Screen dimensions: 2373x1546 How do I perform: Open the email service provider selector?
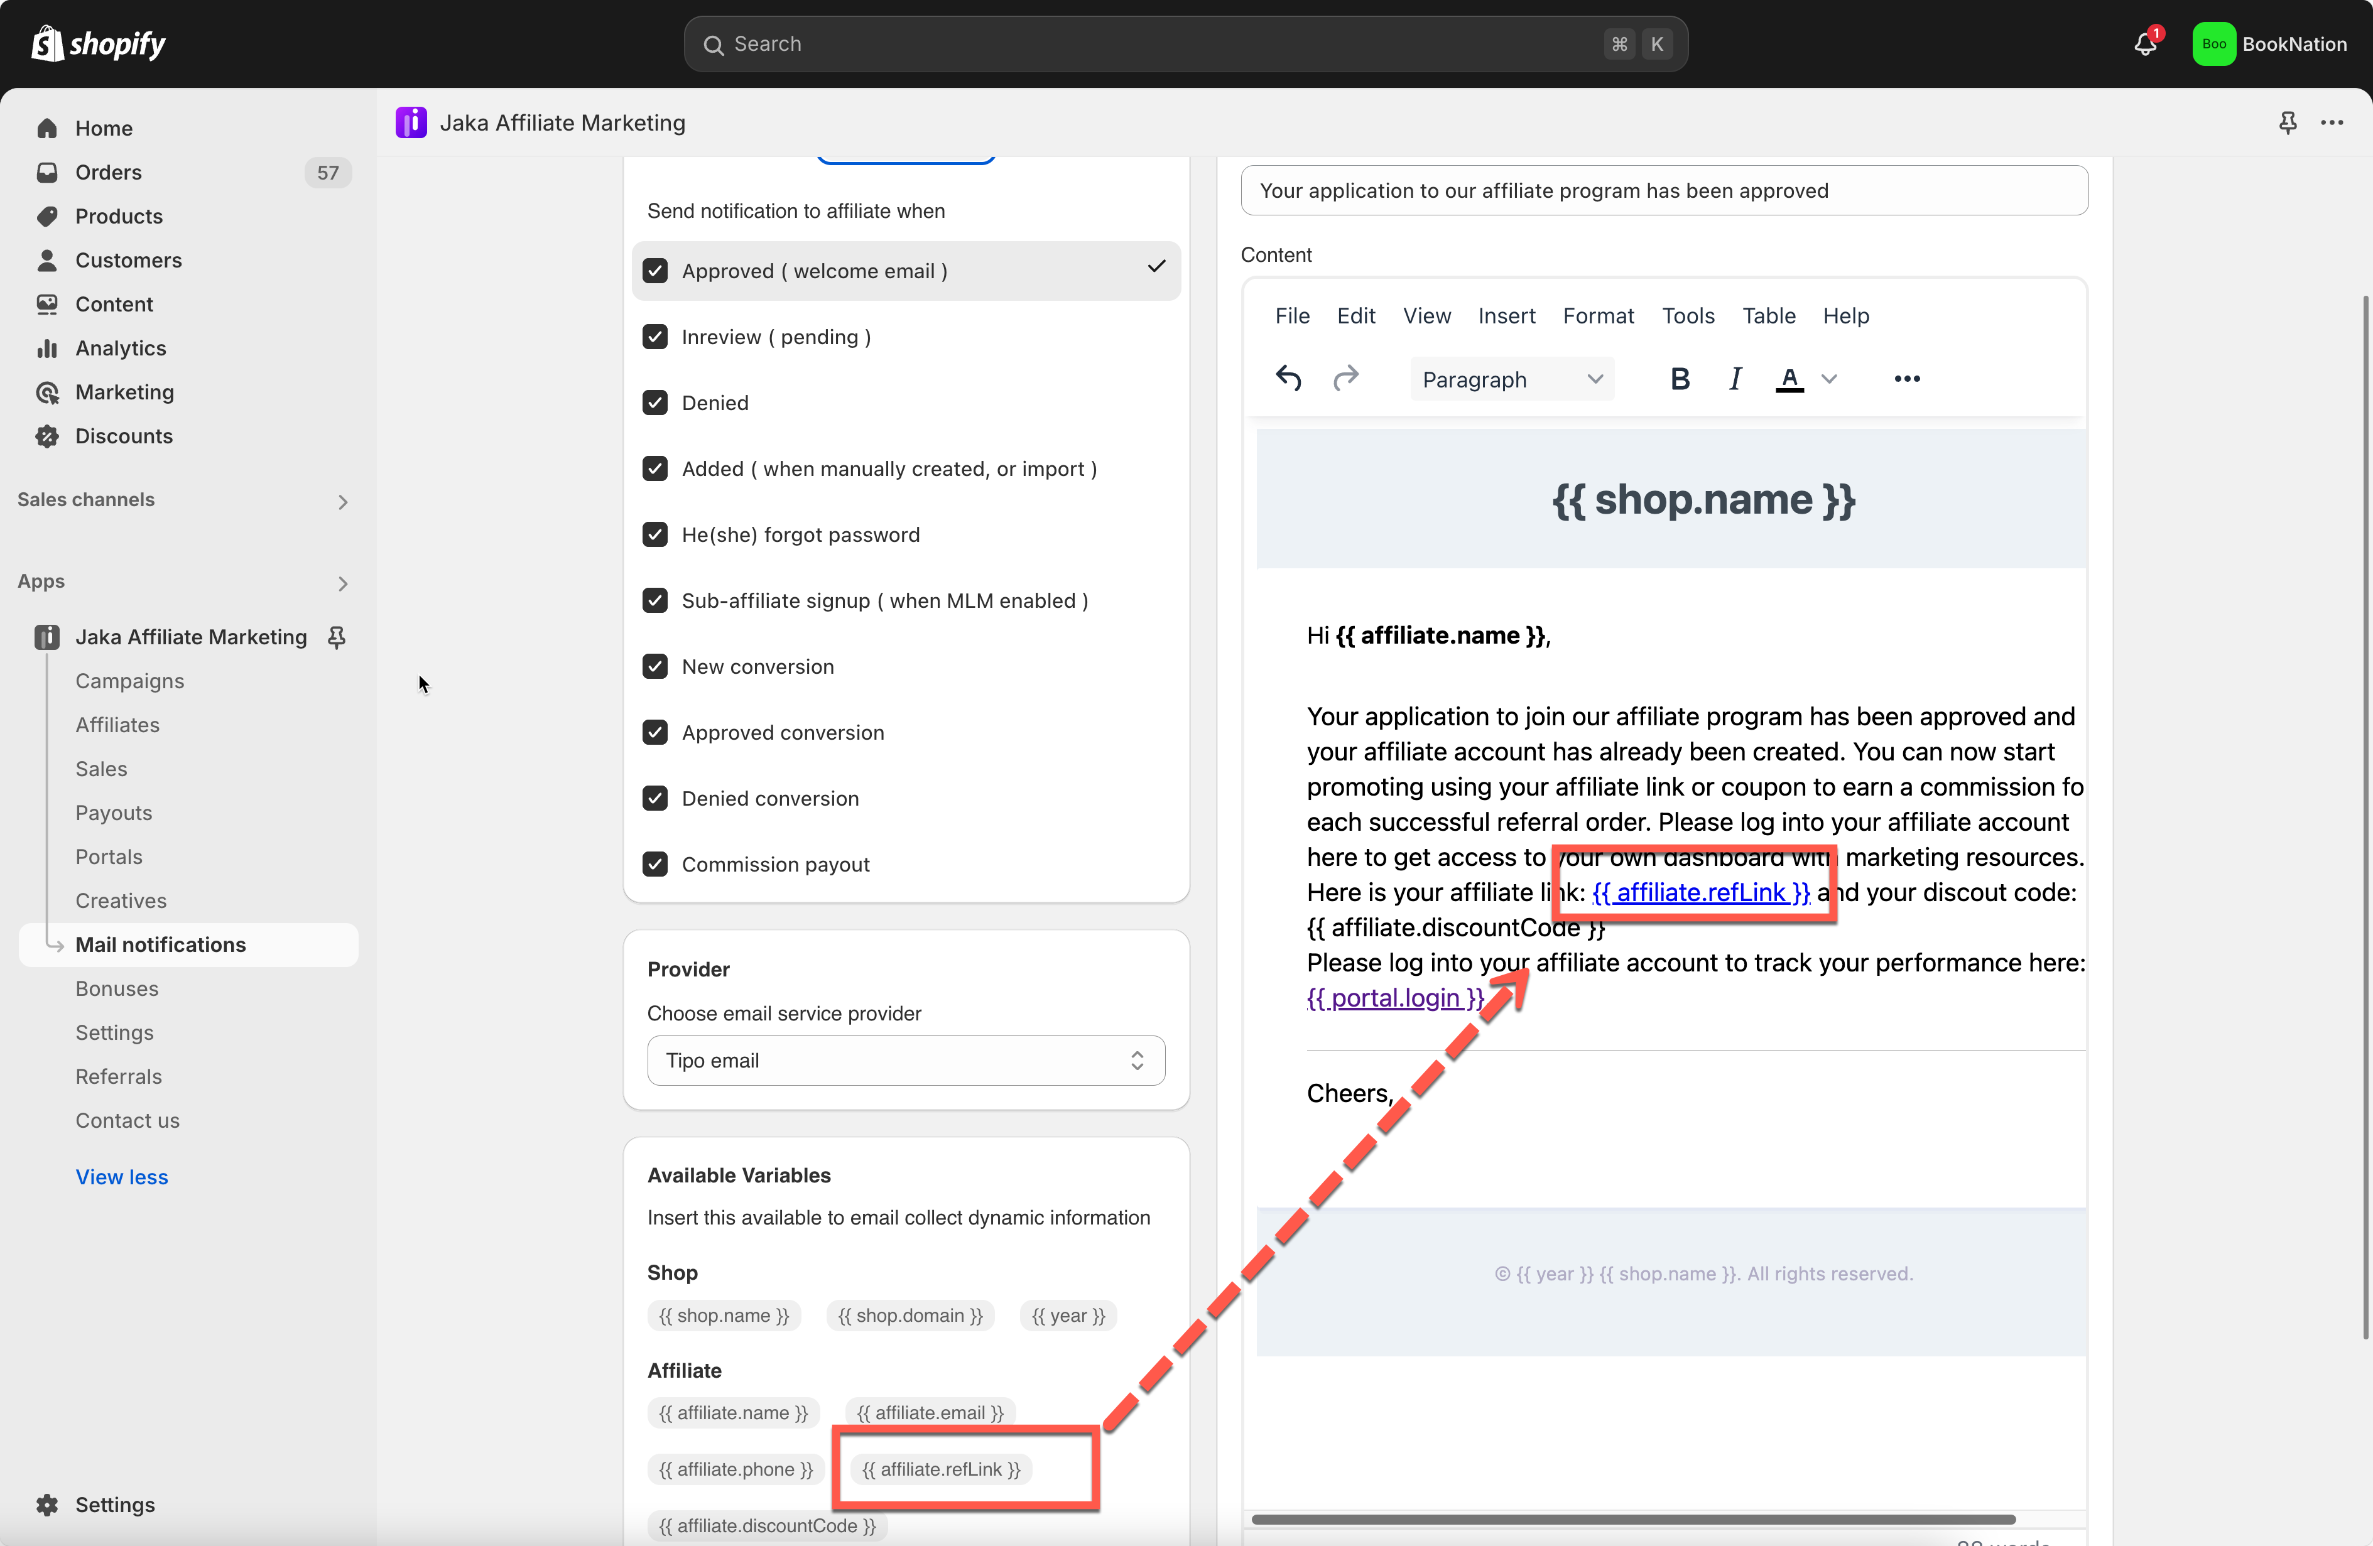905,1061
